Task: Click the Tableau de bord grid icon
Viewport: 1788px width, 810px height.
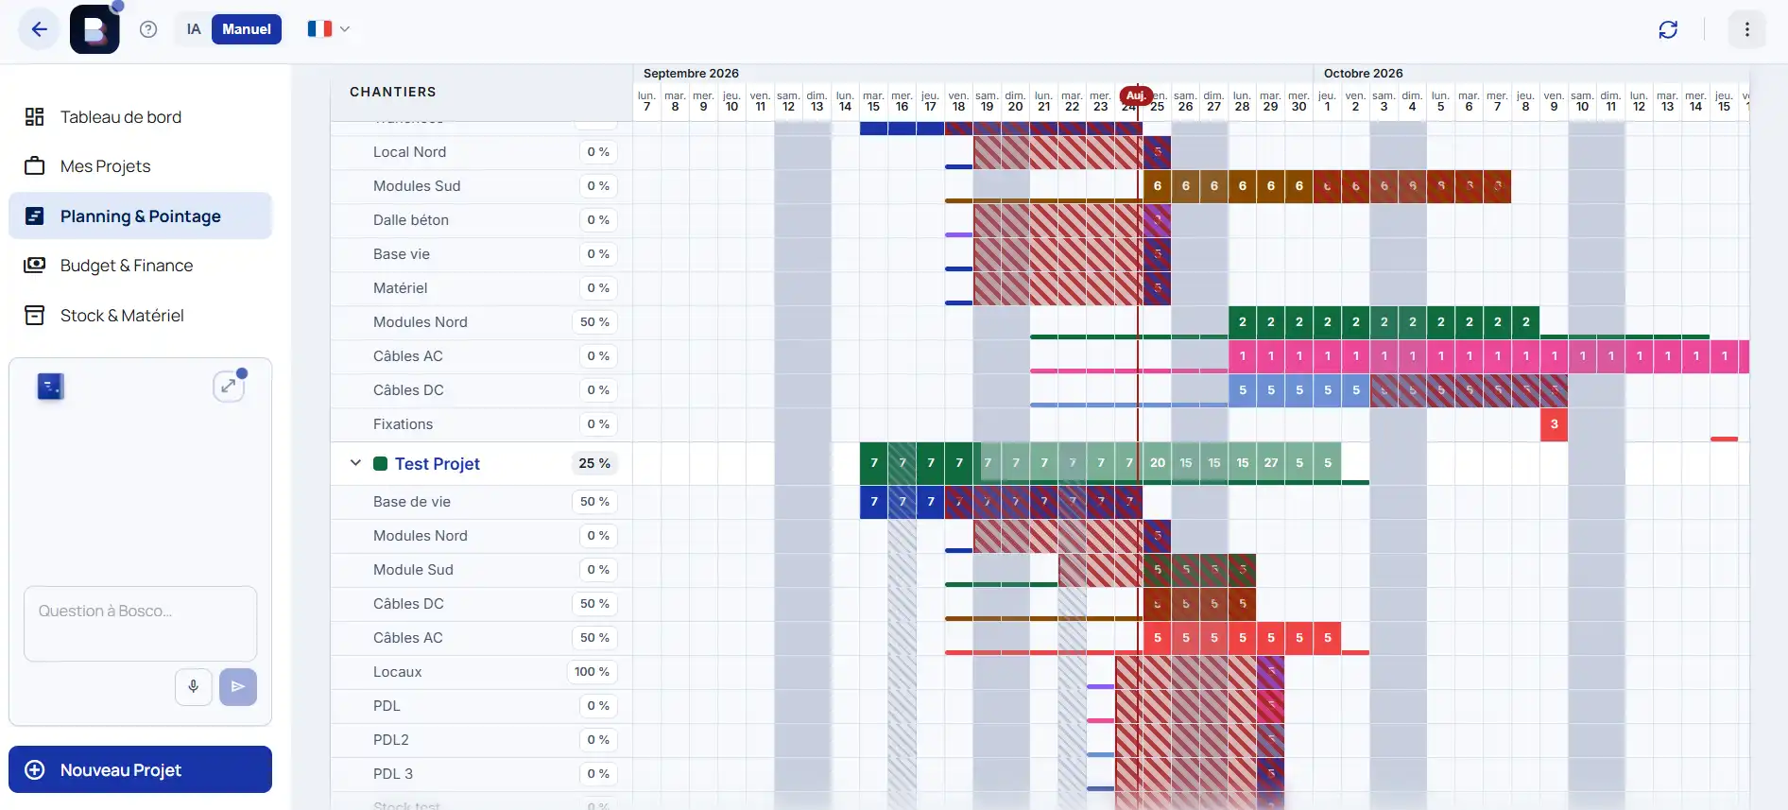Action: click(x=35, y=117)
